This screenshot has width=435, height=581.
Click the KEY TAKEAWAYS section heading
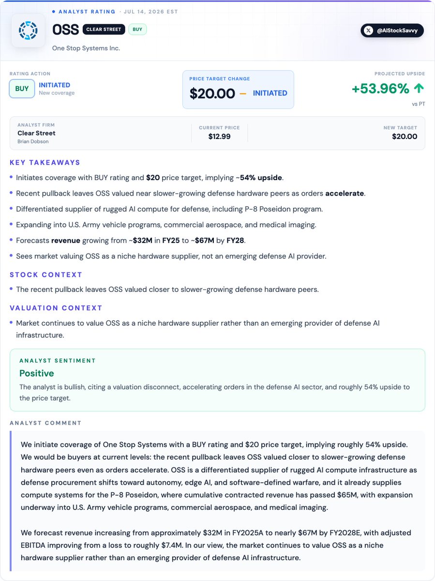pyautogui.click(x=45, y=163)
